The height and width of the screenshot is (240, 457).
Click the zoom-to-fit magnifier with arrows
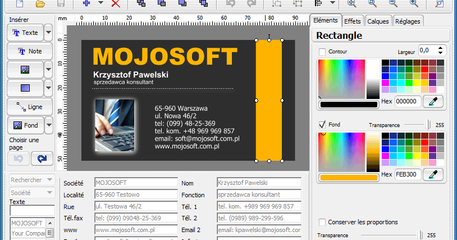(x=352, y=3)
